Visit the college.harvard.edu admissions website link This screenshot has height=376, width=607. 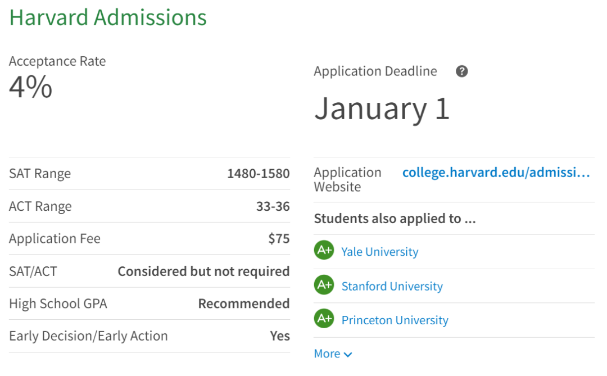coord(496,173)
